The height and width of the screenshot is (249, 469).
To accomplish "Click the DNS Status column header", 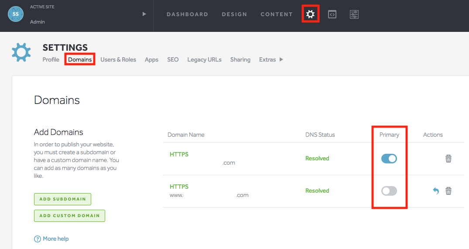I will click(320, 135).
